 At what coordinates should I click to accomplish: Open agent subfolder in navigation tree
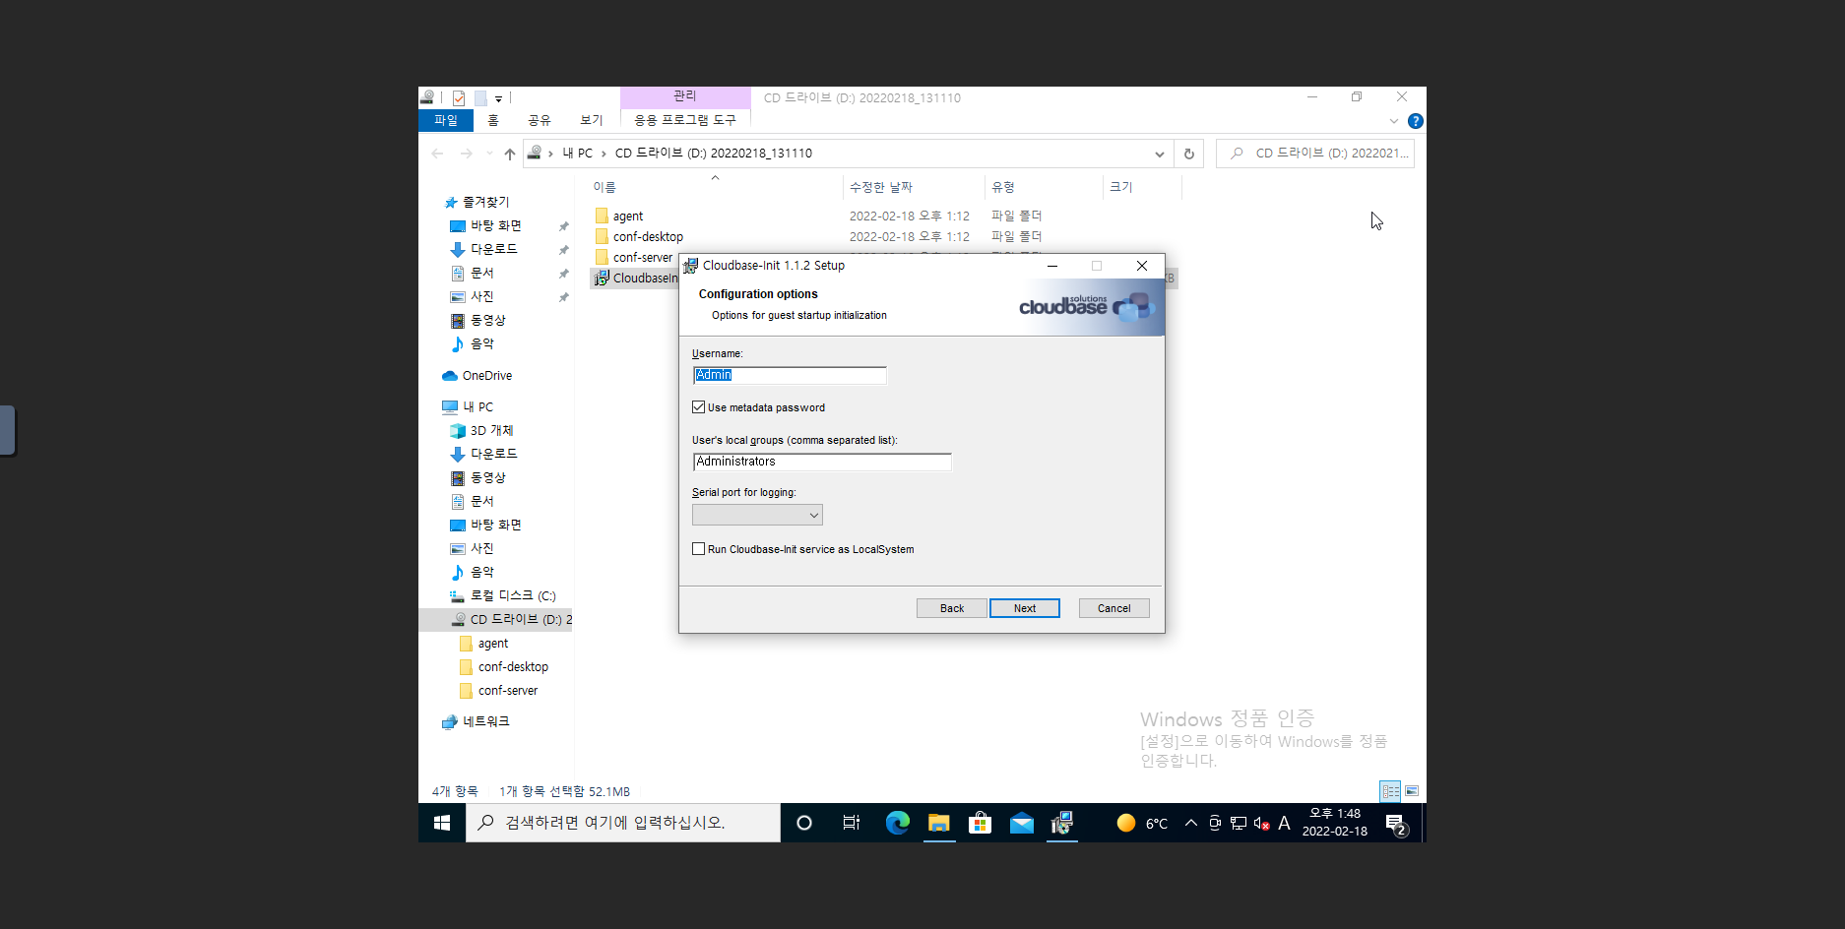(493, 644)
